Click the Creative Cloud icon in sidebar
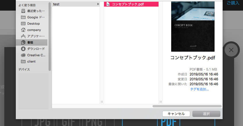This screenshot has height=126, width=243. pyautogui.click(x=23, y=55)
